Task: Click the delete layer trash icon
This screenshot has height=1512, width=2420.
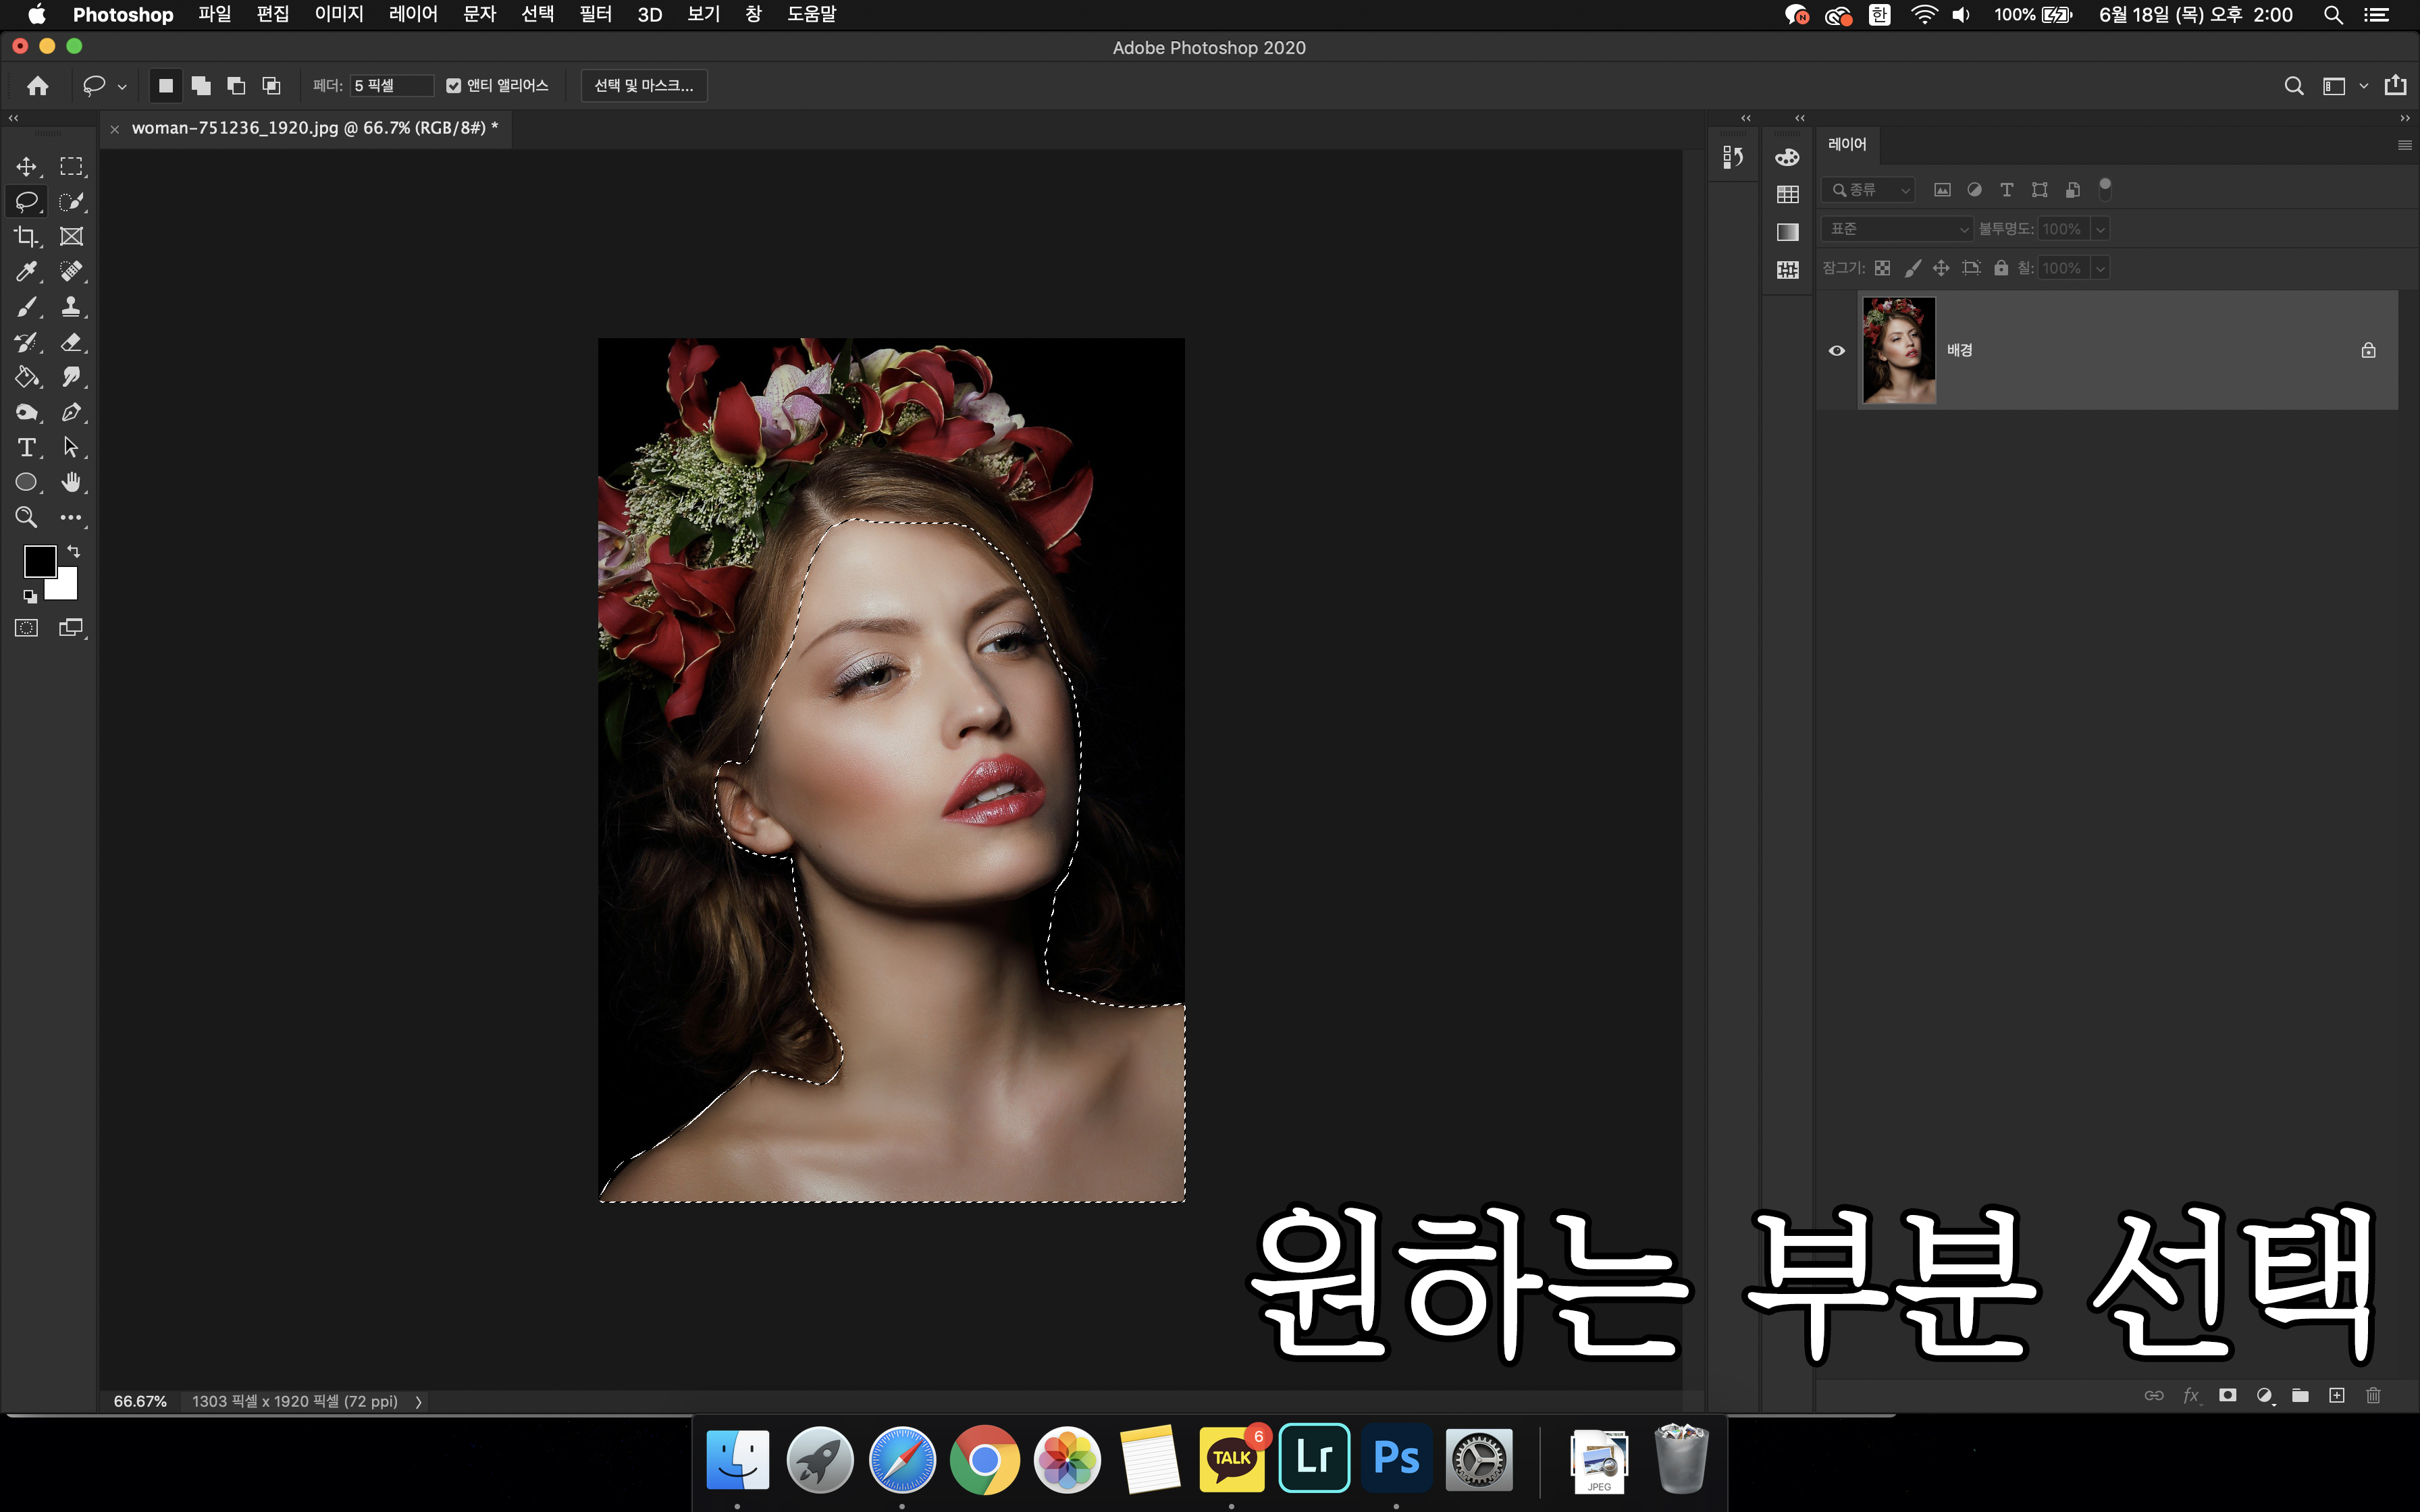Action: click(x=2373, y=1395)
